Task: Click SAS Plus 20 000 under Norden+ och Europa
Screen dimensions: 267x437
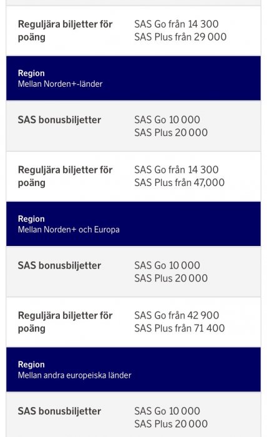Action: coord(171,278)
